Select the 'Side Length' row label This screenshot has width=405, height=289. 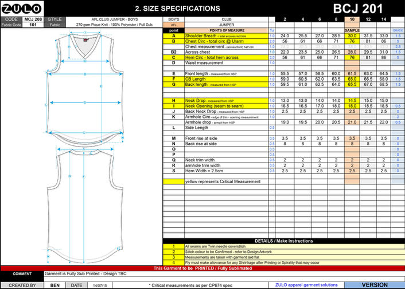[x=227, y=128]
